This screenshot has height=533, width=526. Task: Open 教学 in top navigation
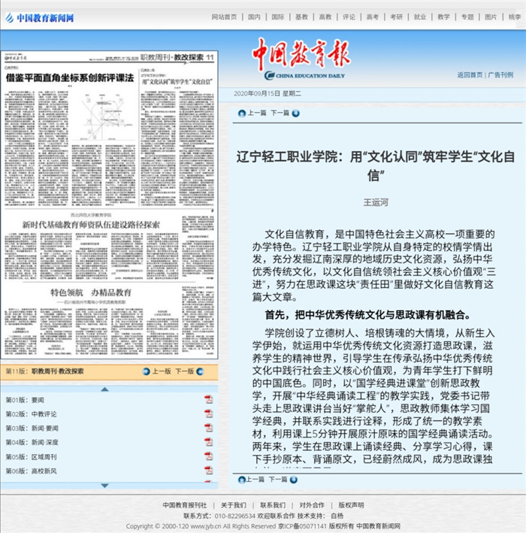[444, 17]
